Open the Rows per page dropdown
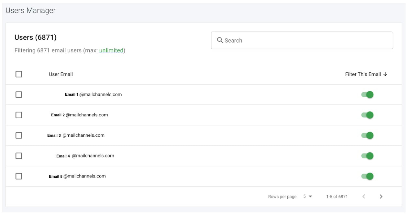The width and height of the screenshot is (409, 214). pyautogui.click(x=307, y=196)
